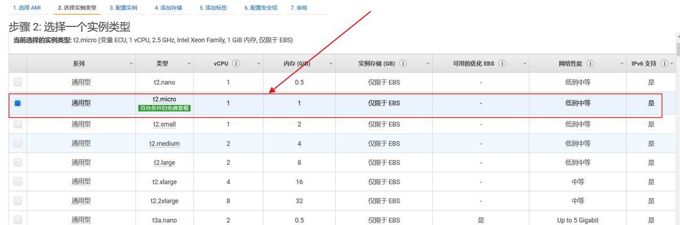Tick the t3a.nano row checkbox
The image size is (680, 225).
tap(17, 220)
